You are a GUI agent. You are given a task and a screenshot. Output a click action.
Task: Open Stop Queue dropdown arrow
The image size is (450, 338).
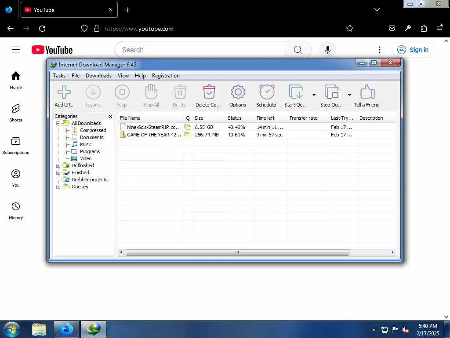pos(349,95)
